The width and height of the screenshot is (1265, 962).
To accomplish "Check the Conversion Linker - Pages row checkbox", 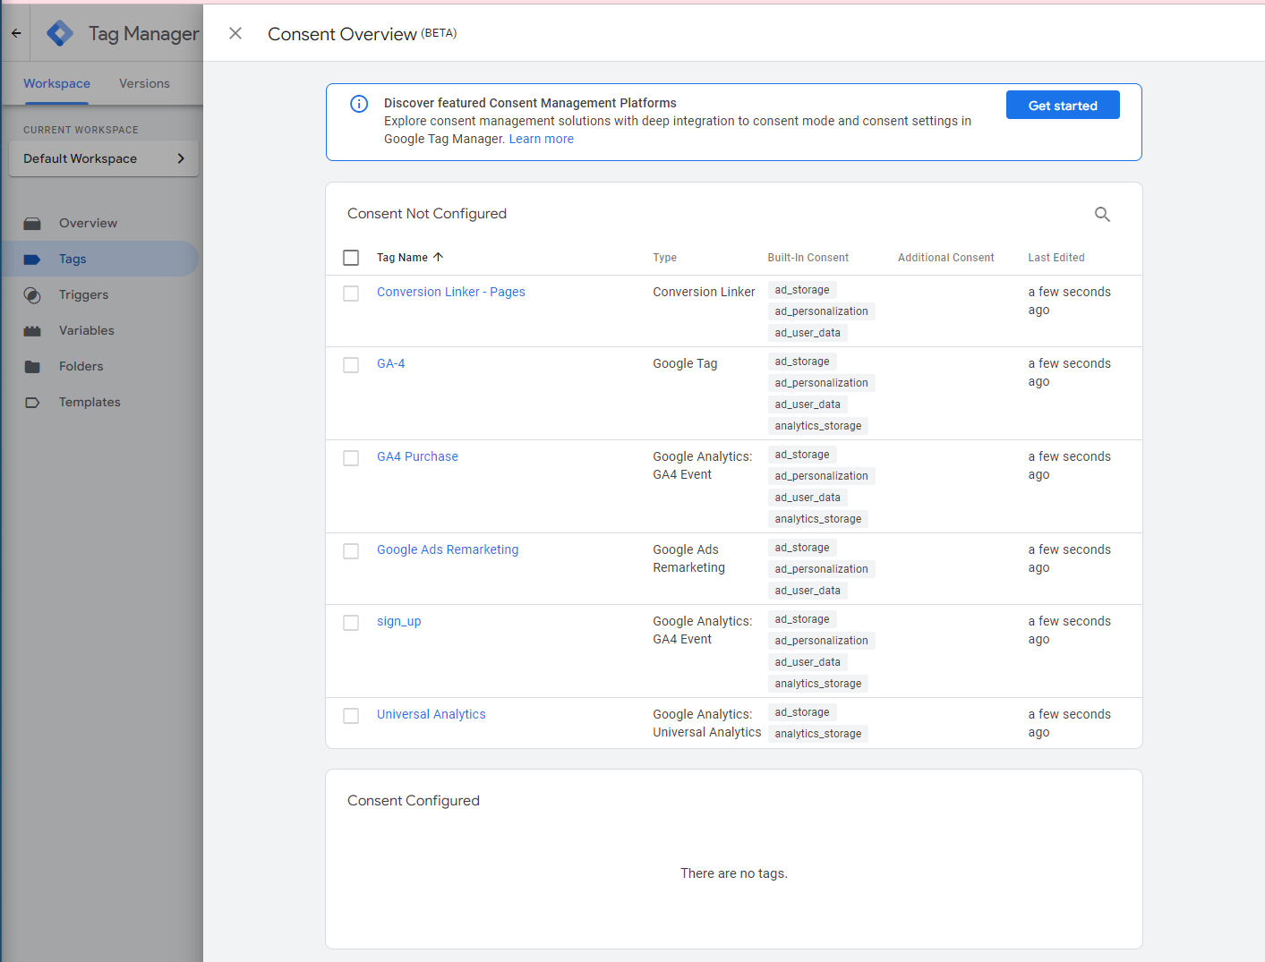I will 351,294.
